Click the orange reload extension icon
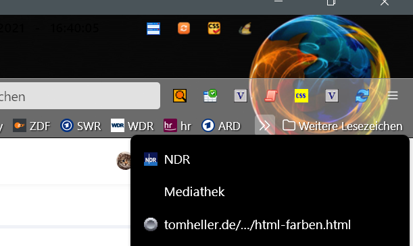413x246 pixels. tap(184, 28)
